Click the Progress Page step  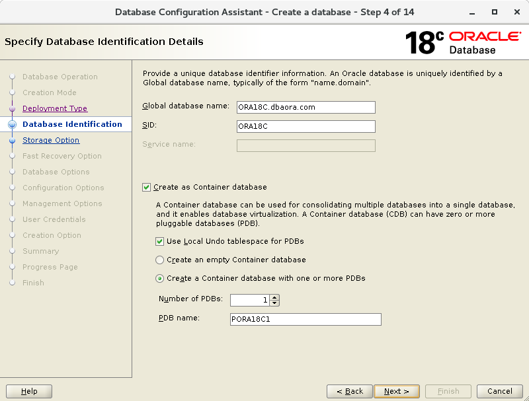click(50, 267)
